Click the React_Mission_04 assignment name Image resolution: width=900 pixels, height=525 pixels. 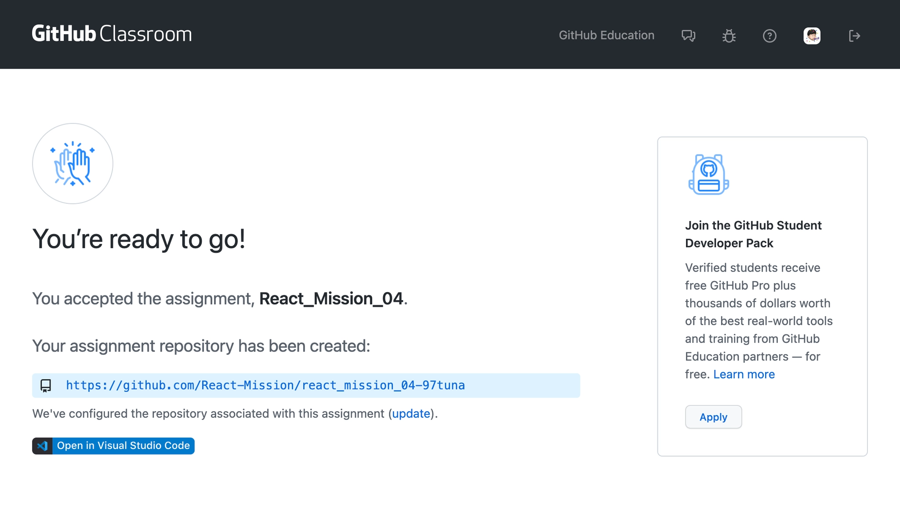click(x=331, y=299)
